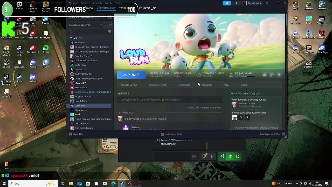Open the Pazar tab

click(226, 85)
